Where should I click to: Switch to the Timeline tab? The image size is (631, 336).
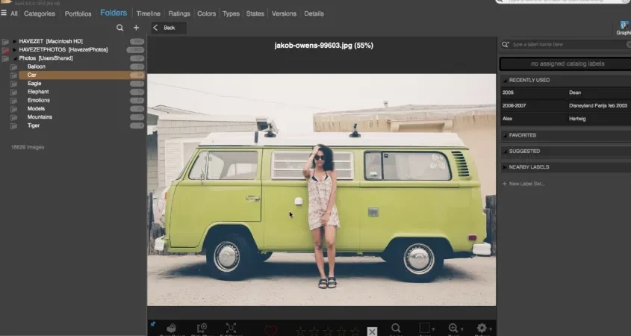coord(148,13)
